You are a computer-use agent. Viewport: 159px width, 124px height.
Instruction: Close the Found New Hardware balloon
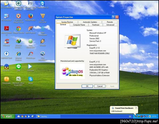click(x=136, y=108)
